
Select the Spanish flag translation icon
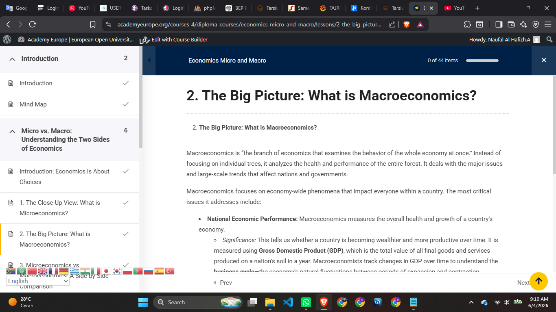(x=159, y=271)
